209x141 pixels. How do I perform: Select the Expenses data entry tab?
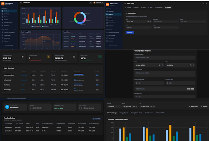168,7
